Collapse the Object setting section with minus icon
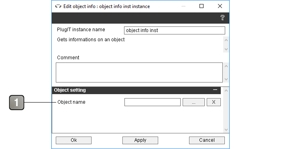 coord(215,90)
